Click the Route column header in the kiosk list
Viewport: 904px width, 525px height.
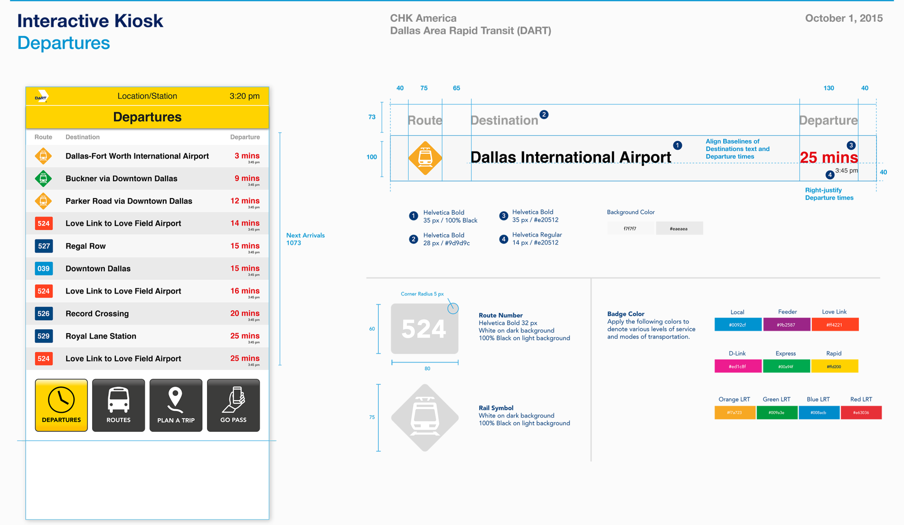(x=43, y=137)
